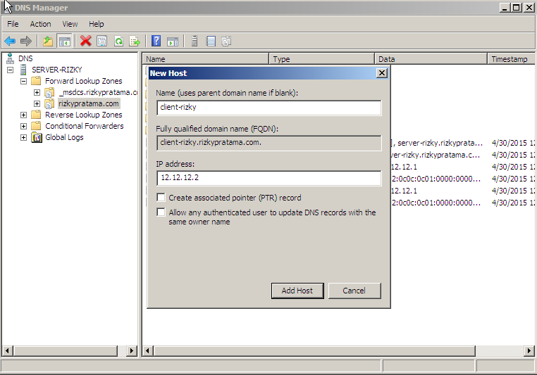The height and width of the screenshot is (375, 537).
Task: Click the tree pane scroll left arrow
Action: (7, 350)
